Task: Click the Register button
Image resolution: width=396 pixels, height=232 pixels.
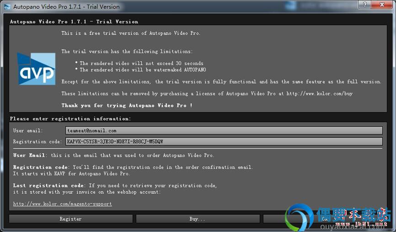Action: (71, 219)
